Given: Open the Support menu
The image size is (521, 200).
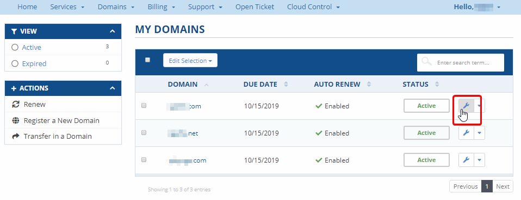Looking at the screenshot, I should click(x=205, y=7).
